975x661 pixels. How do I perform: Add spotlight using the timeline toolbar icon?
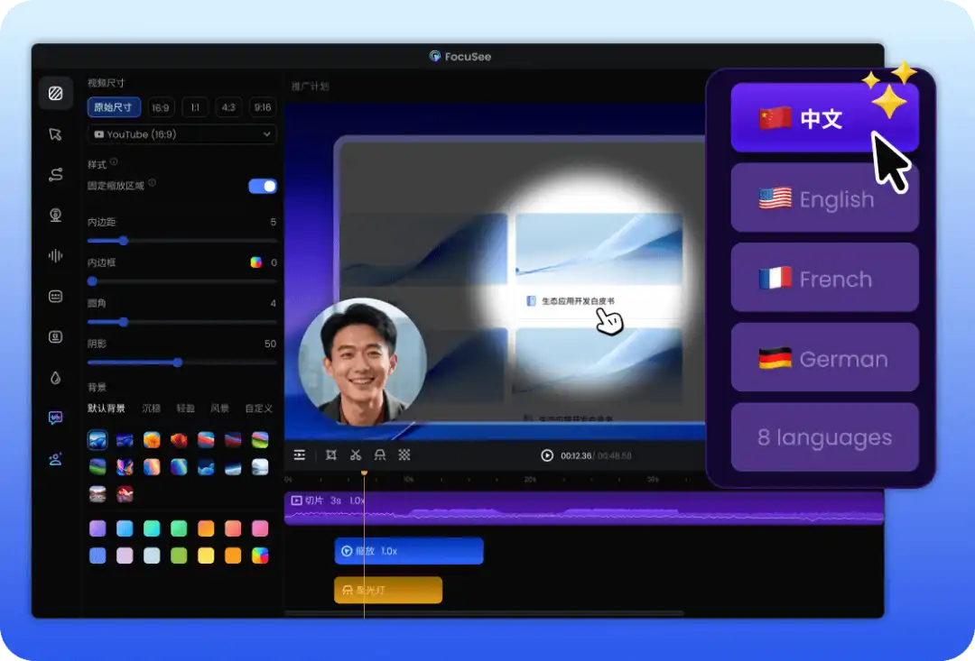coord(380,455)
